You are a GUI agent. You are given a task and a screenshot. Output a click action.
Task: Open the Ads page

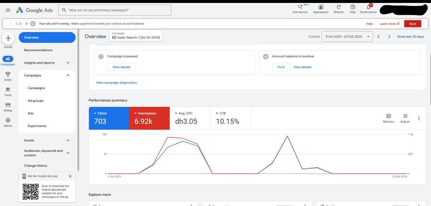[31, 114]
